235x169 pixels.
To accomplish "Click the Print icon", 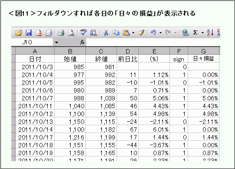I will [x=61, y=33].
